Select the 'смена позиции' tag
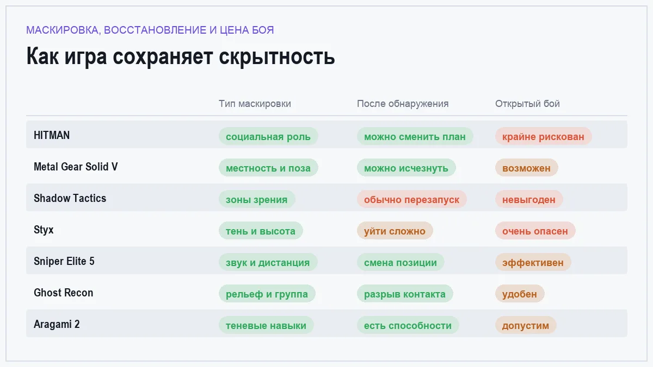 pos(401,262)
